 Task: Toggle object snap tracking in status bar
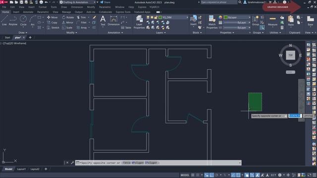233,175
